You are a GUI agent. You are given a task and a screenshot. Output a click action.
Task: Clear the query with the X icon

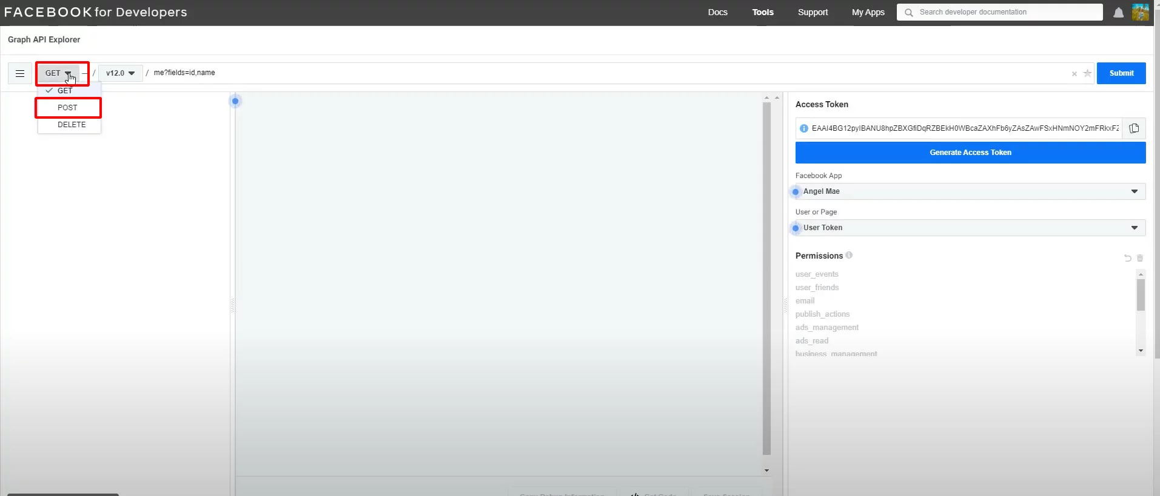[x=1074, y=74]
